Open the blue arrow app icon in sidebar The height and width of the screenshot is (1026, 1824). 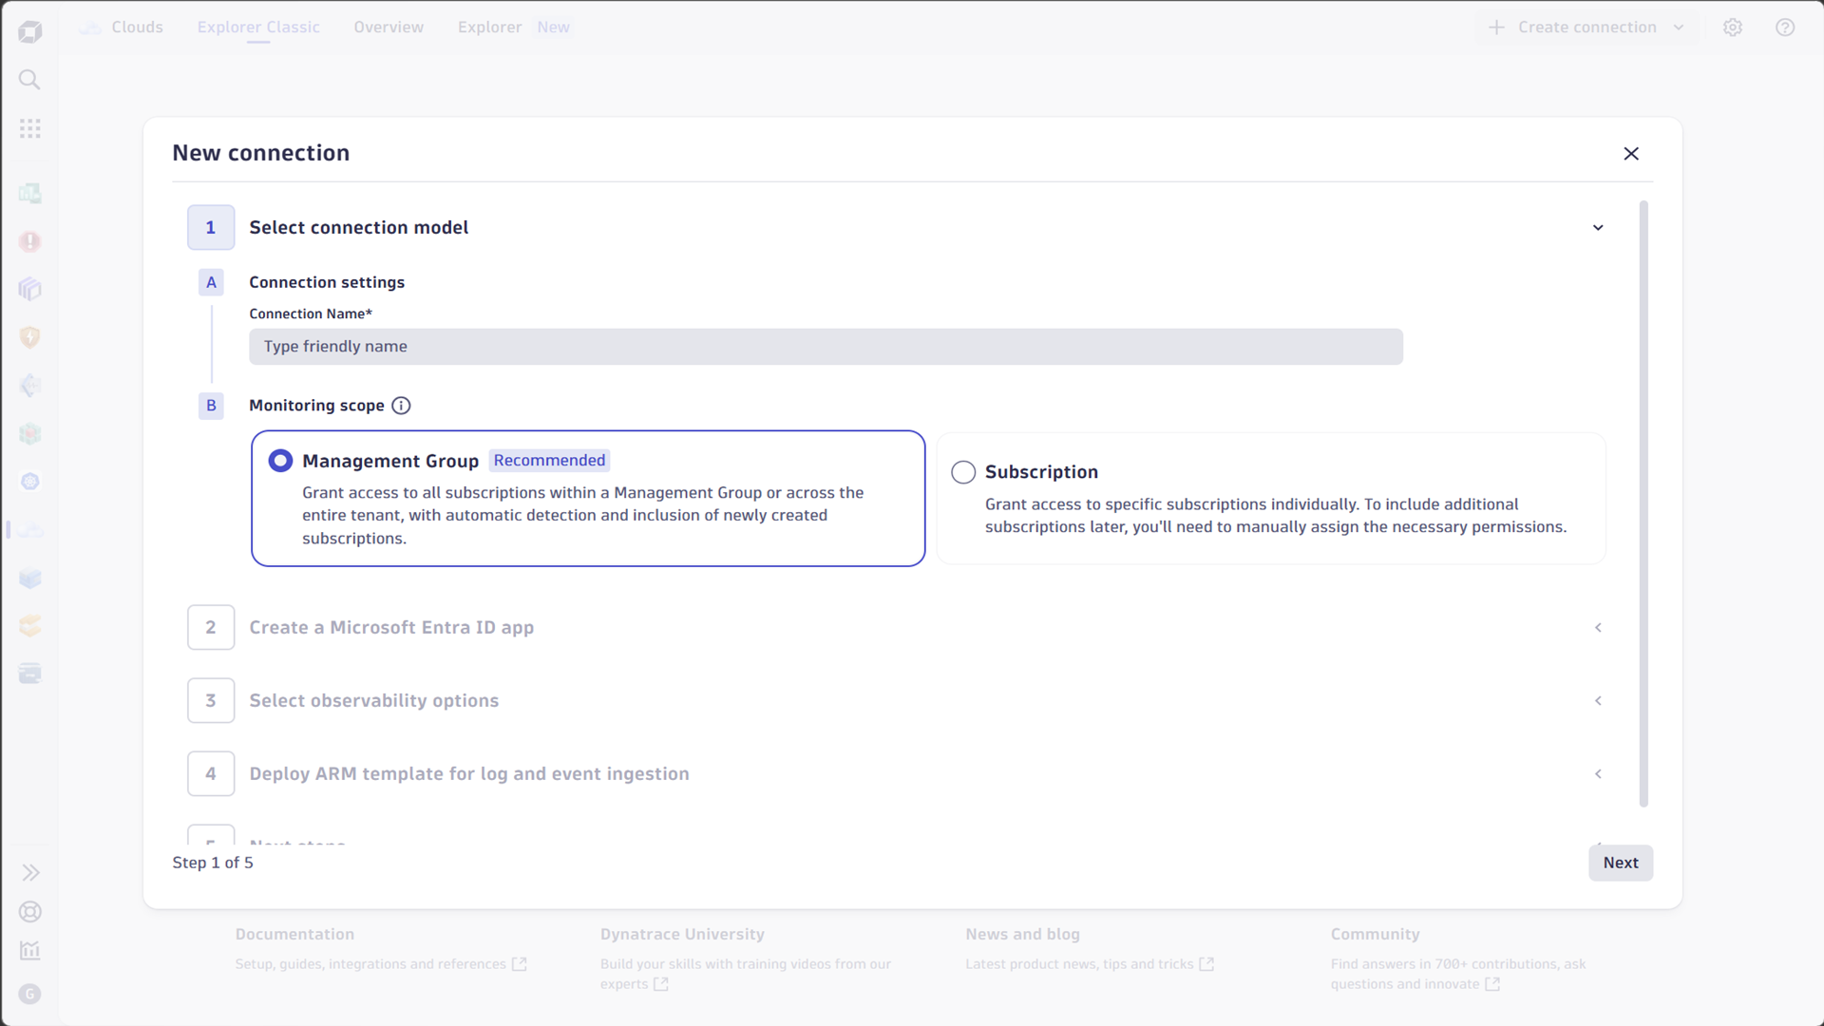click(x=30, y=386)
